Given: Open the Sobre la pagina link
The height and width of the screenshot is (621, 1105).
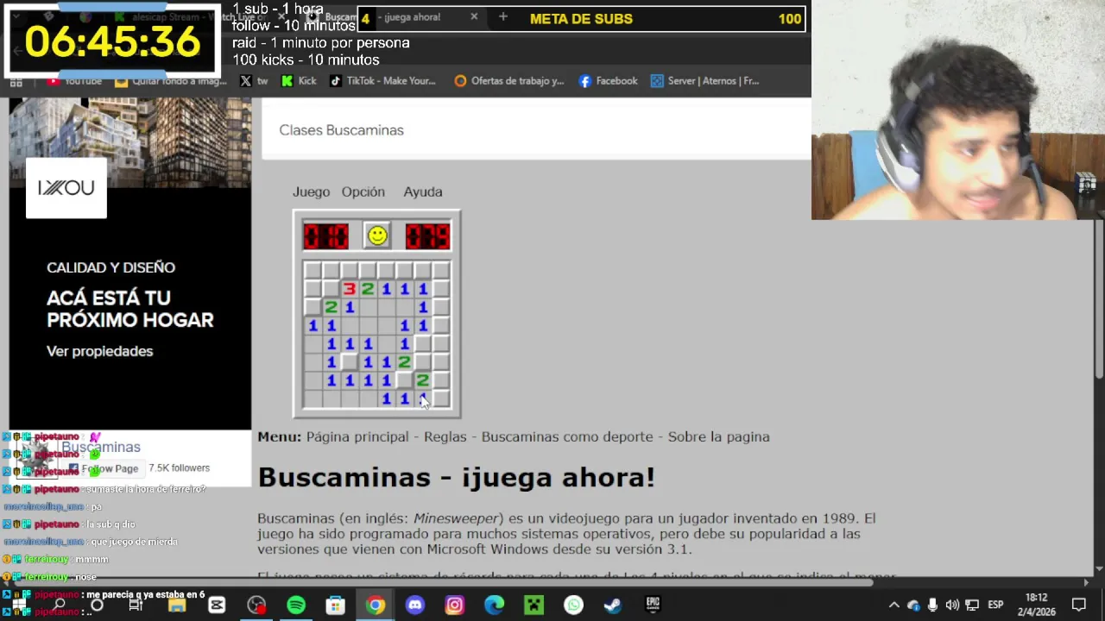Looking at the screenshot, I should coord(718,436).
